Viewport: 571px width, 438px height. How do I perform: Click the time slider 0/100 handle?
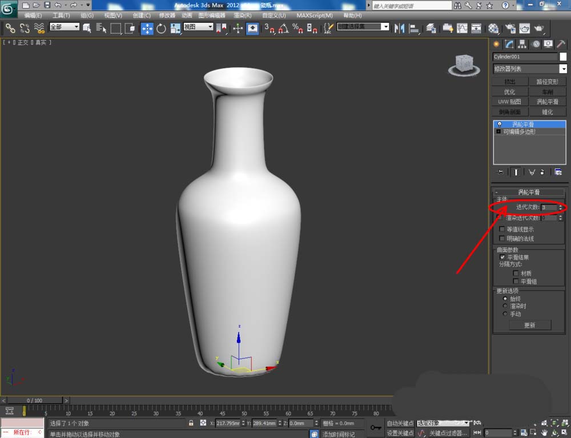35,400
